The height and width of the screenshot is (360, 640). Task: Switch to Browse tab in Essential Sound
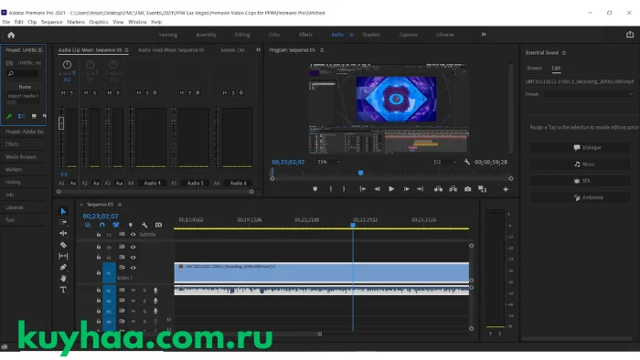pos(534,69)
